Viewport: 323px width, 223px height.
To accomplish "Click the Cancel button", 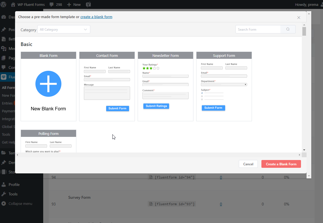I will click(248, 164).
